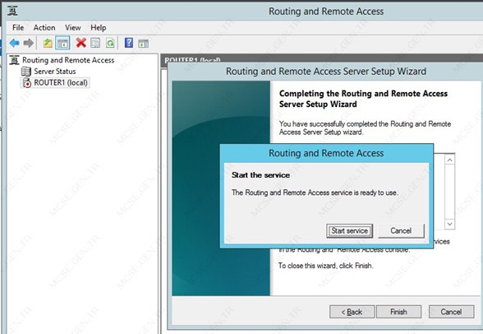This screenshot has width=483, height=334.
Task: Toggle the Show/Hide Console Tree icon
Action: (62, 43)
